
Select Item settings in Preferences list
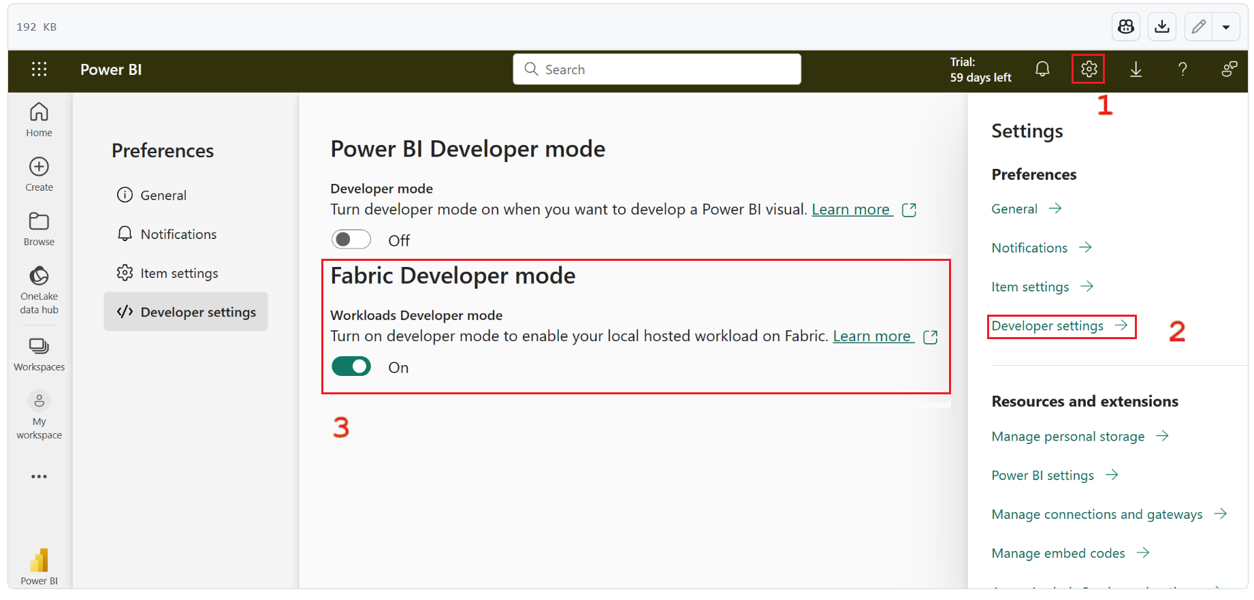click(185, 273)
